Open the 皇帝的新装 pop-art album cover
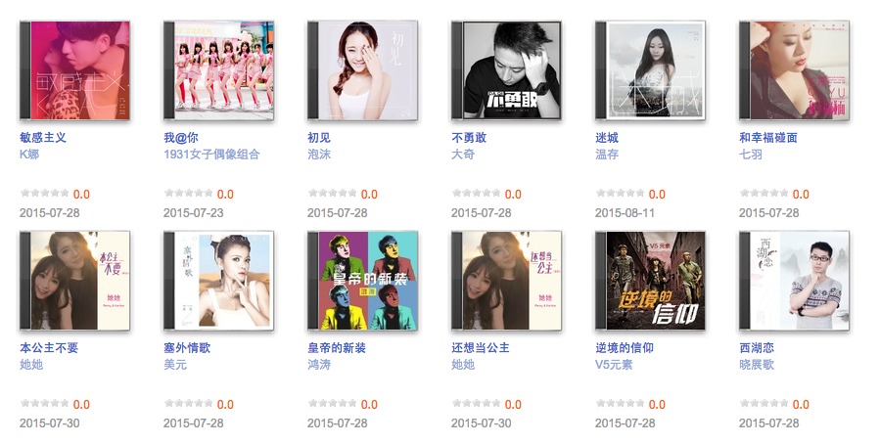 (362, 281)
